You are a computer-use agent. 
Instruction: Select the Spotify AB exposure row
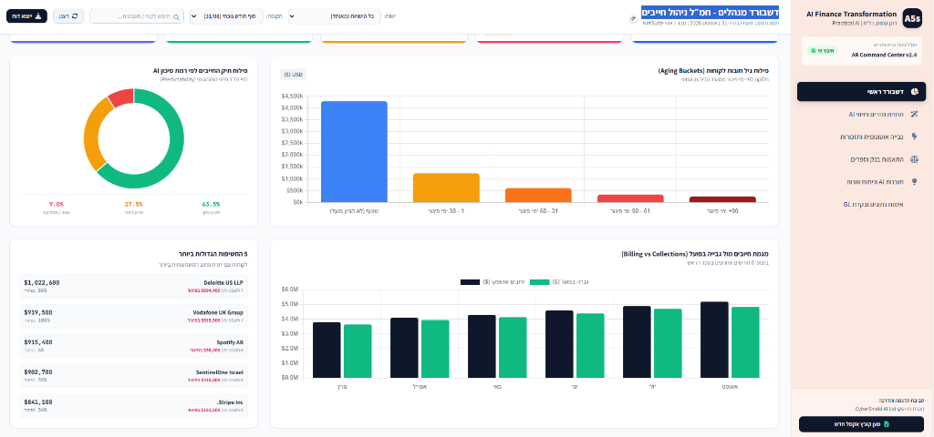click(x=133, y=345)
